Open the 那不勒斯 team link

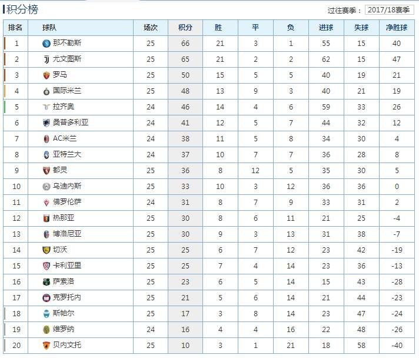[x=67, y=43]
